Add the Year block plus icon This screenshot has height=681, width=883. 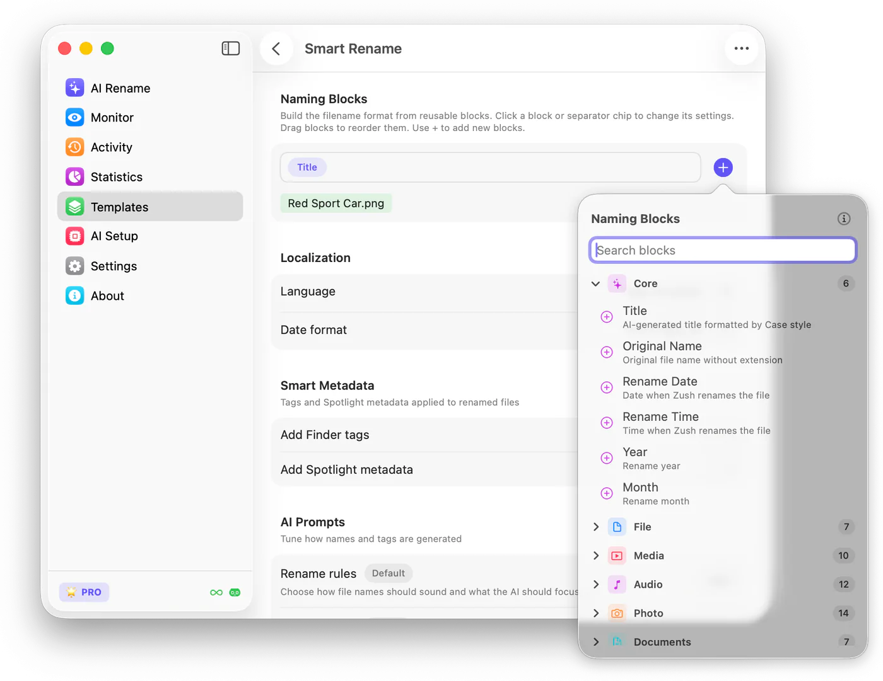coord(607,458)
